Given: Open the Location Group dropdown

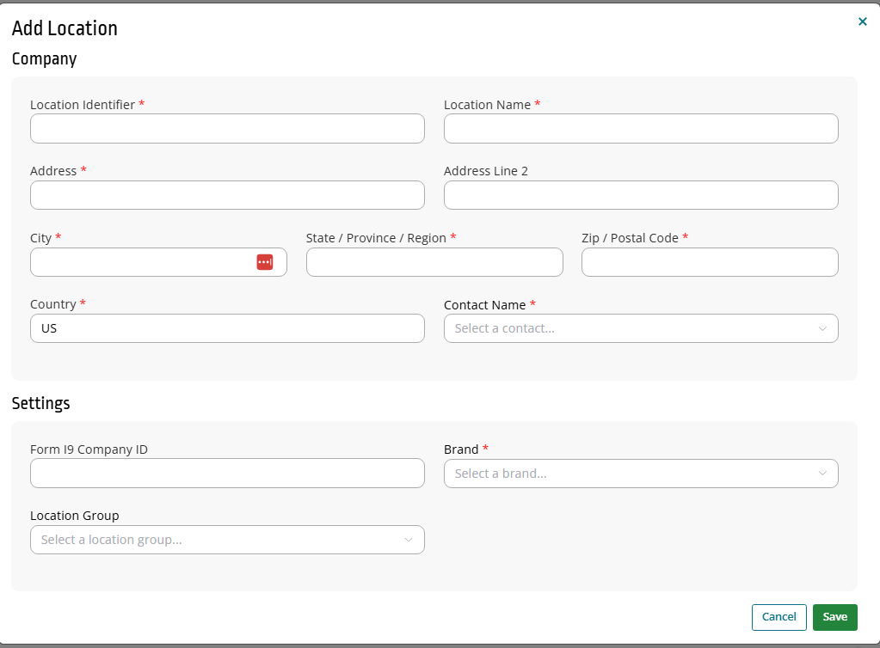Looking at the screenshot, I should tap(226, 540).
